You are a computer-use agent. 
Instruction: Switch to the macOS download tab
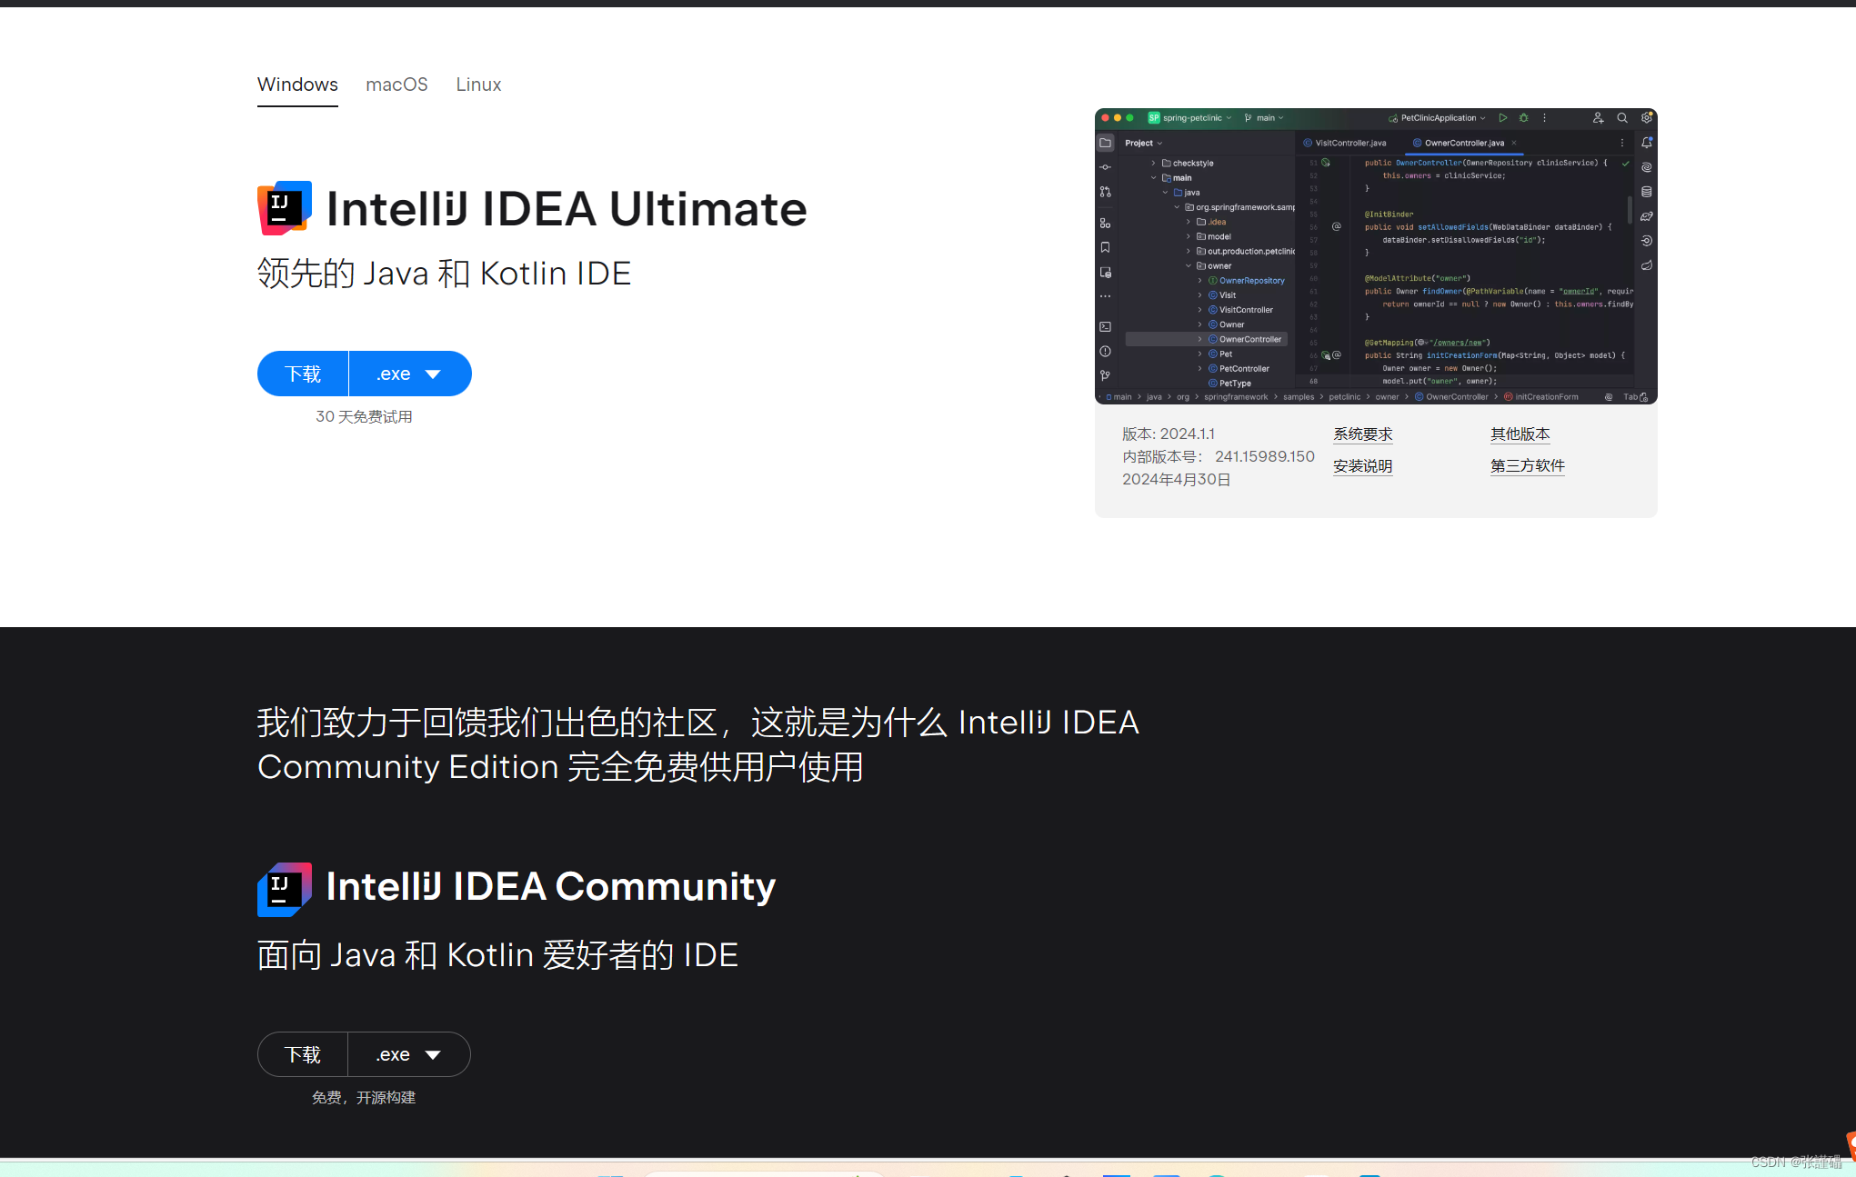point(396,84)
